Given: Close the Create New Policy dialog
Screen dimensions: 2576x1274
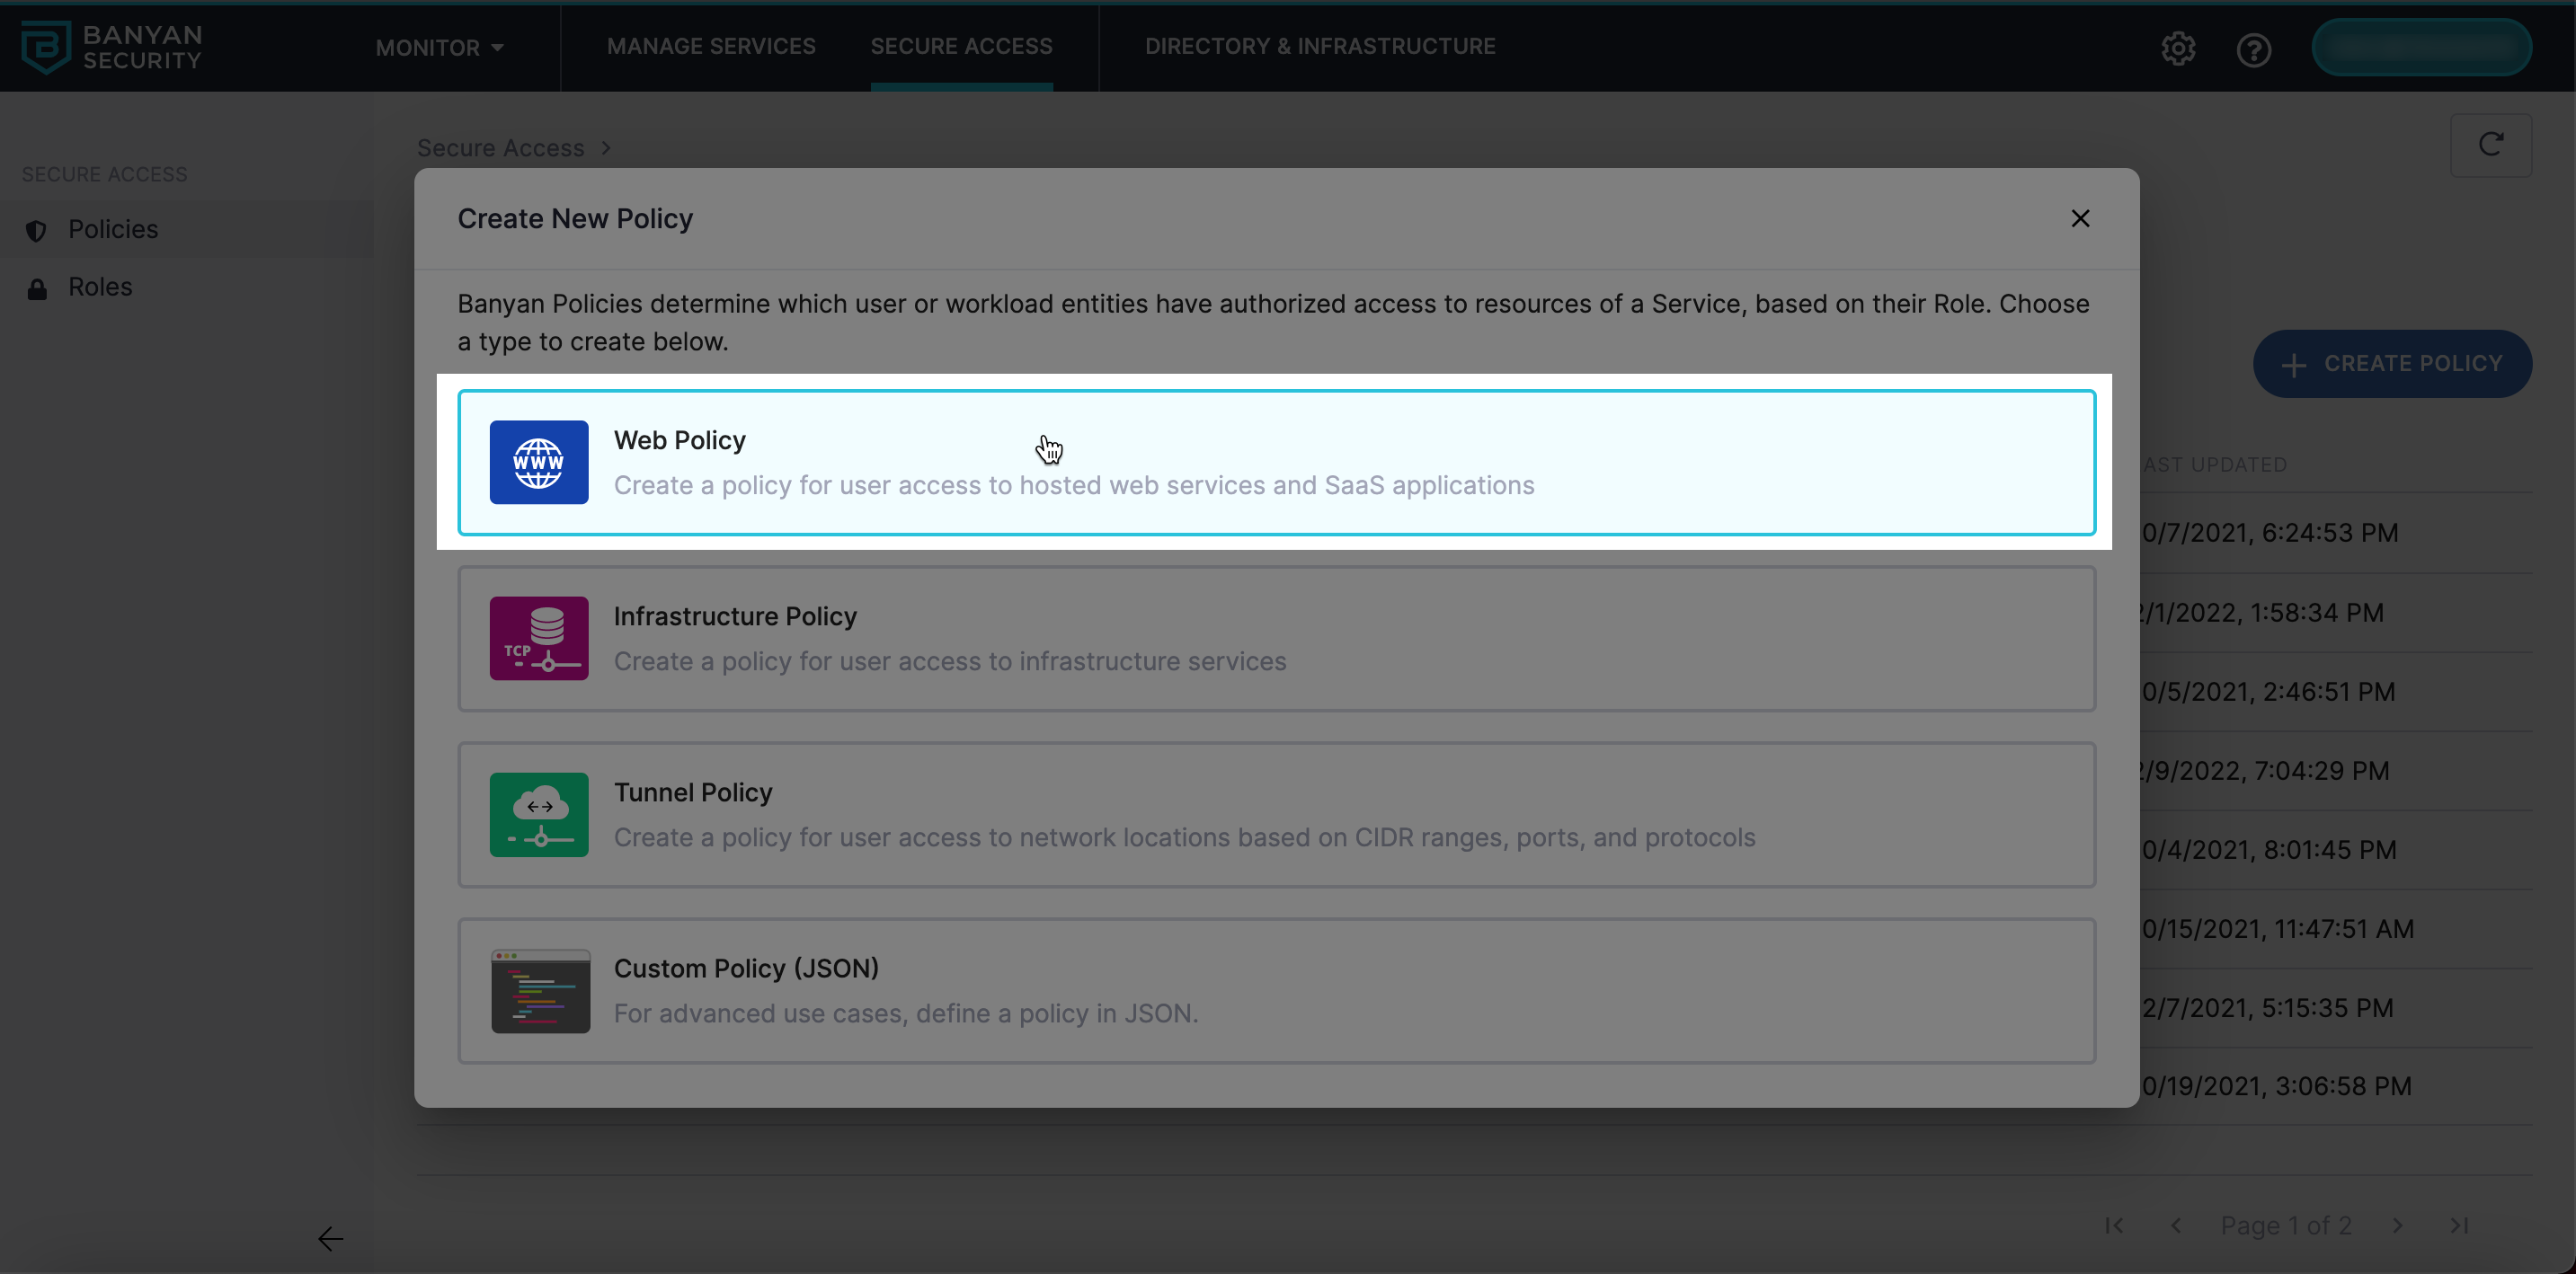Looking at the screenshot, I should (x=2080, y=217).
